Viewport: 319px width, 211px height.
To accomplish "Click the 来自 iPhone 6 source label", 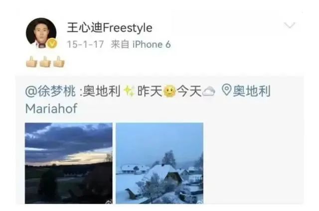I will click(x=141, y=44).
